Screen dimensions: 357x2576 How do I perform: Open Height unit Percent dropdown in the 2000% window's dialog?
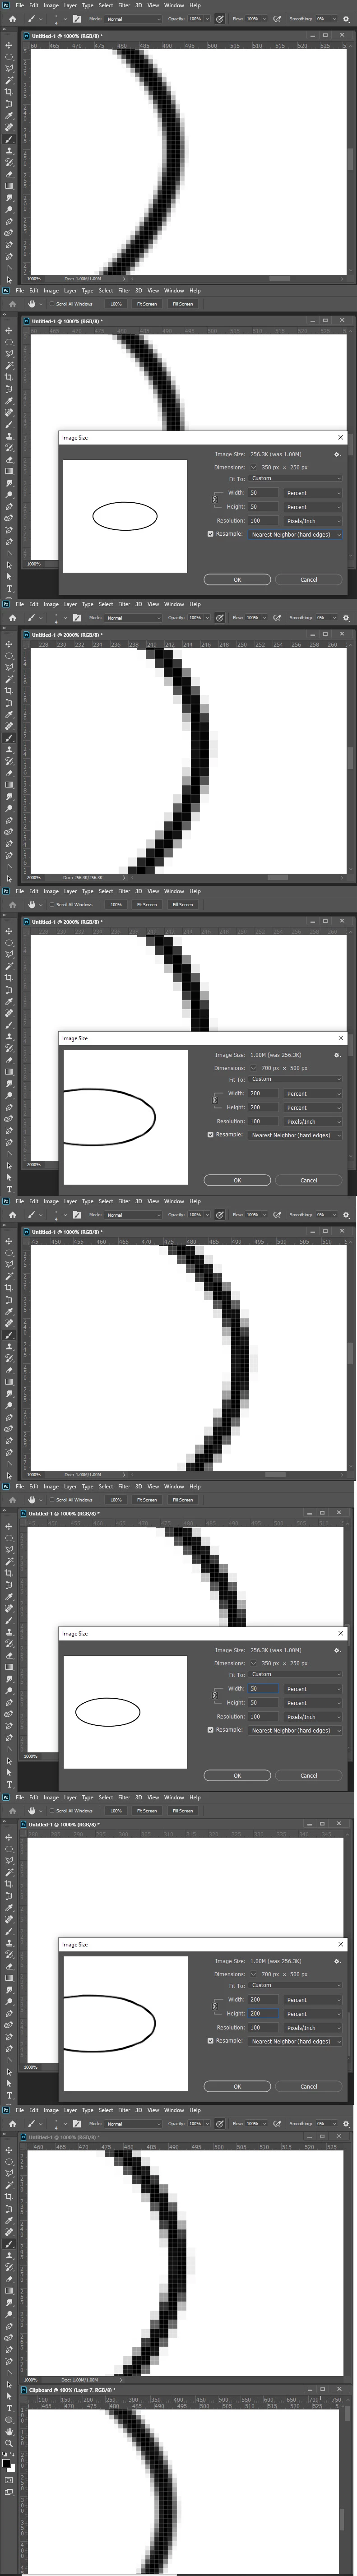tap(313, 1107)
